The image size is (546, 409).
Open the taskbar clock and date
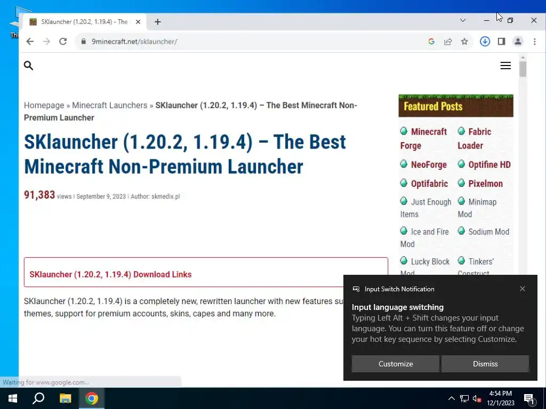point(501,398)
